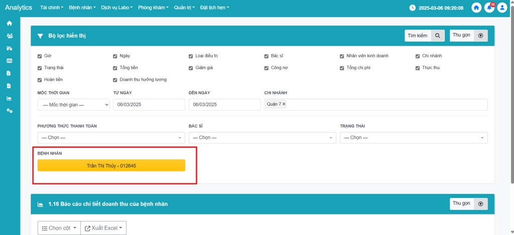
Task: Remove the Quận 7 branch tag
Action: [284, 104]
